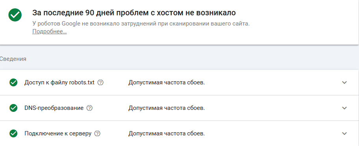This screenshot has width=359, height=146.
Task: Click green checkmark of robots.txt row
Action: point(13,82)
